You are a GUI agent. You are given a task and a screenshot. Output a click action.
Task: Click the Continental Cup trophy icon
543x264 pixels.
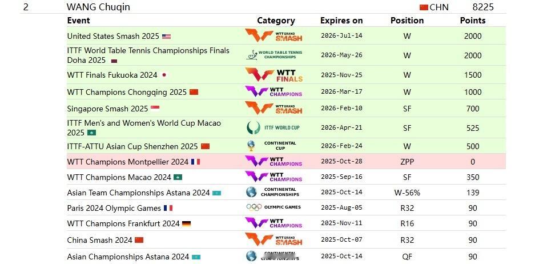[x=251, y=146]
